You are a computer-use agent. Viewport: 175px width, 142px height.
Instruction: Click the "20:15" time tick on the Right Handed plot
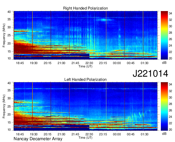point(48,63)
